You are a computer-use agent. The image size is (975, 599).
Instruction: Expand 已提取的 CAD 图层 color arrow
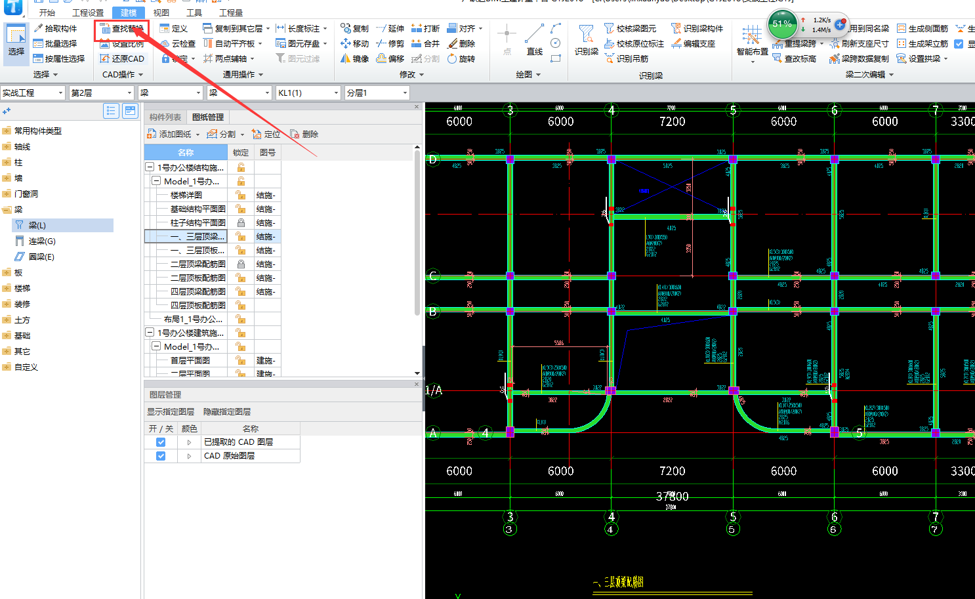(189, 442)
